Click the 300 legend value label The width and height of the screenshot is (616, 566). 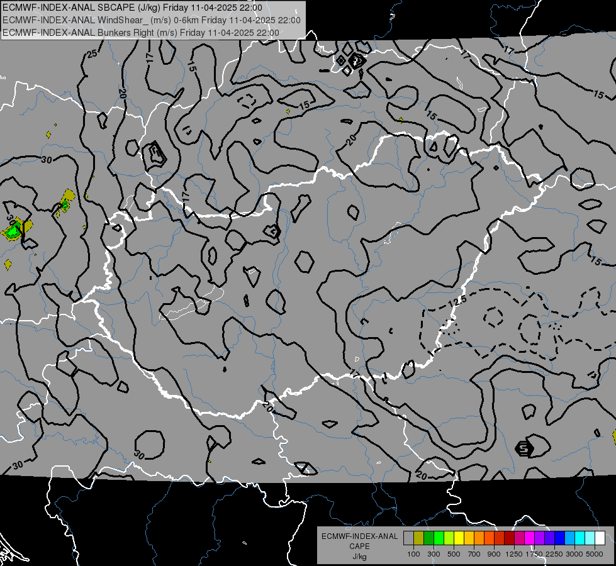coord(434,554)
